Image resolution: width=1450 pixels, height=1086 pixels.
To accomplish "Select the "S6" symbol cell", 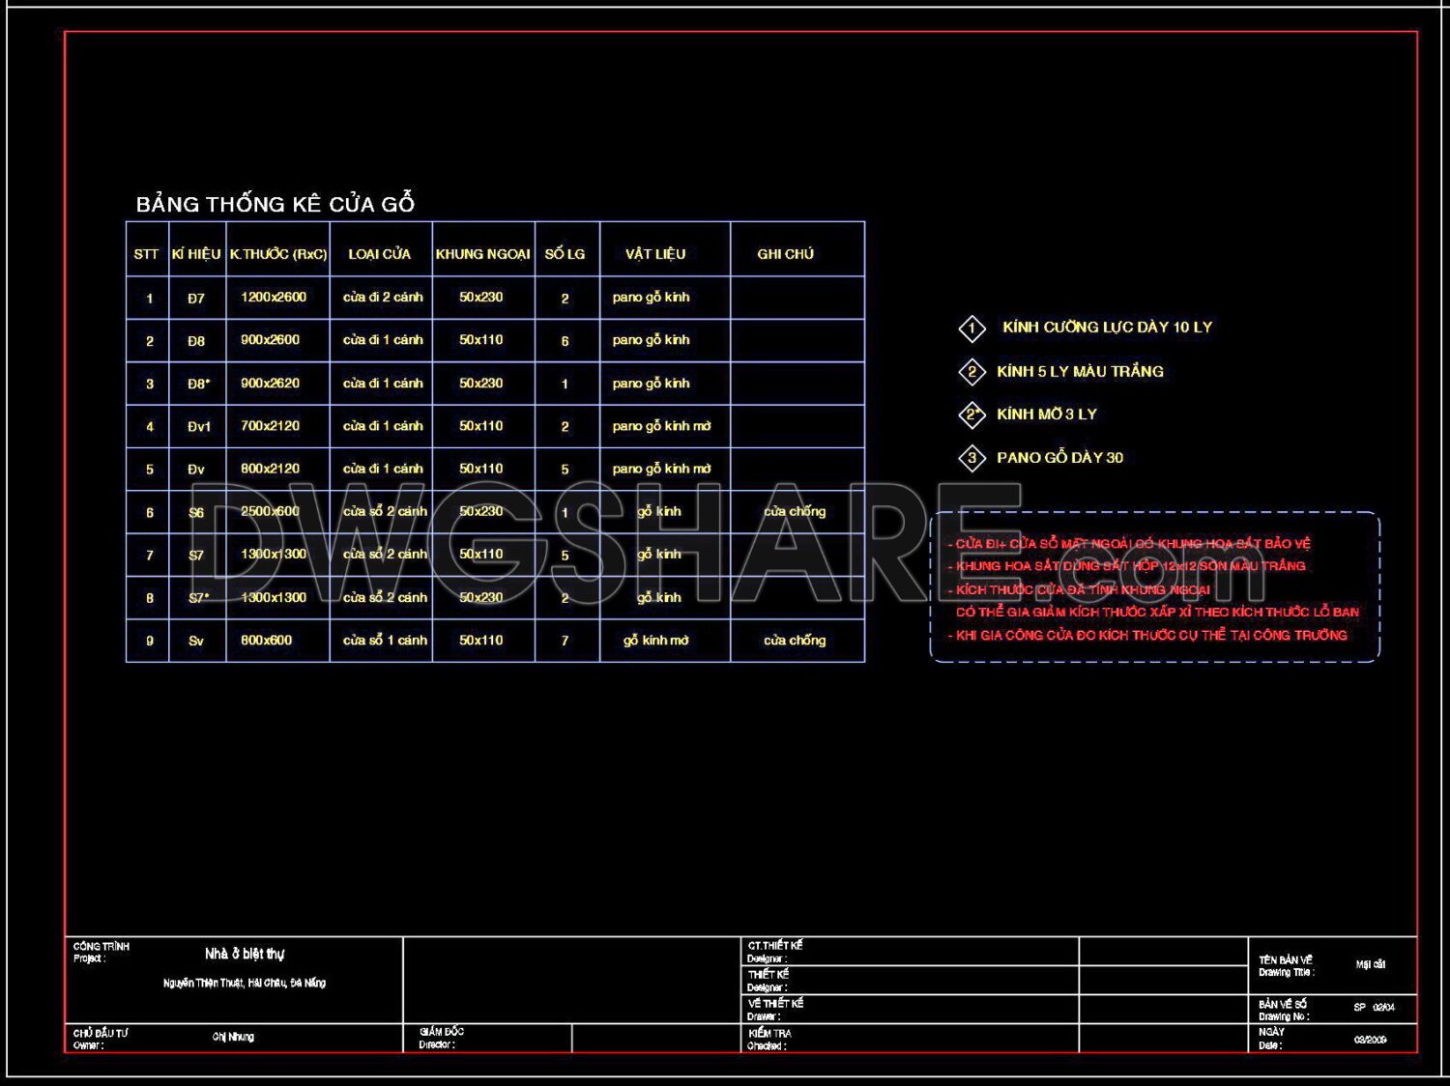I will click(196, 512).
